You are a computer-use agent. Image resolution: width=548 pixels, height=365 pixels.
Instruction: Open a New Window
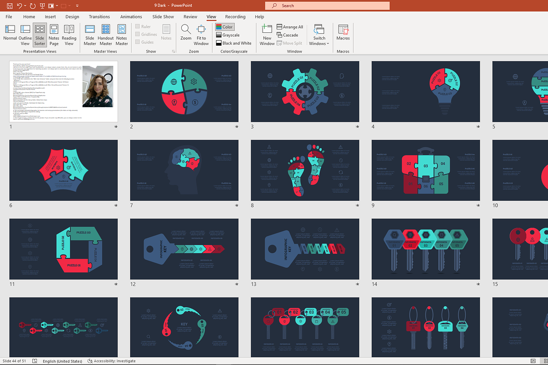click(x=267, y=35)
